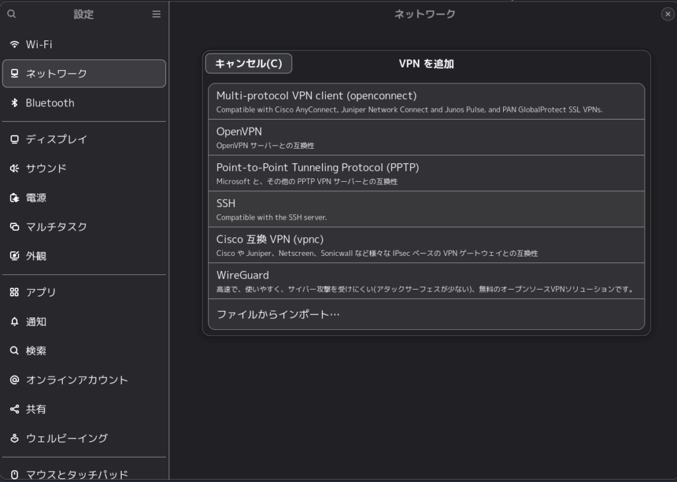
Task: Open 電源 settings
Action: pyautogui.click(x=84, y=198)
